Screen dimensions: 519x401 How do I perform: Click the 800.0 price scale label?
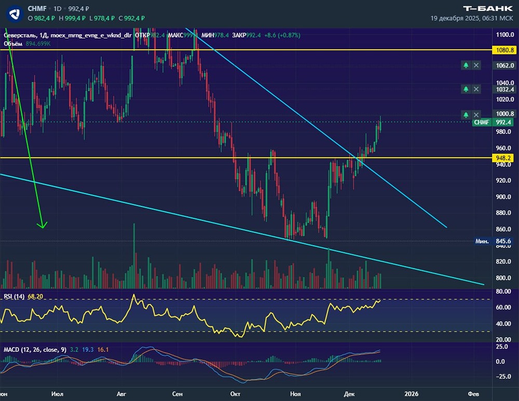pos(505,278)
